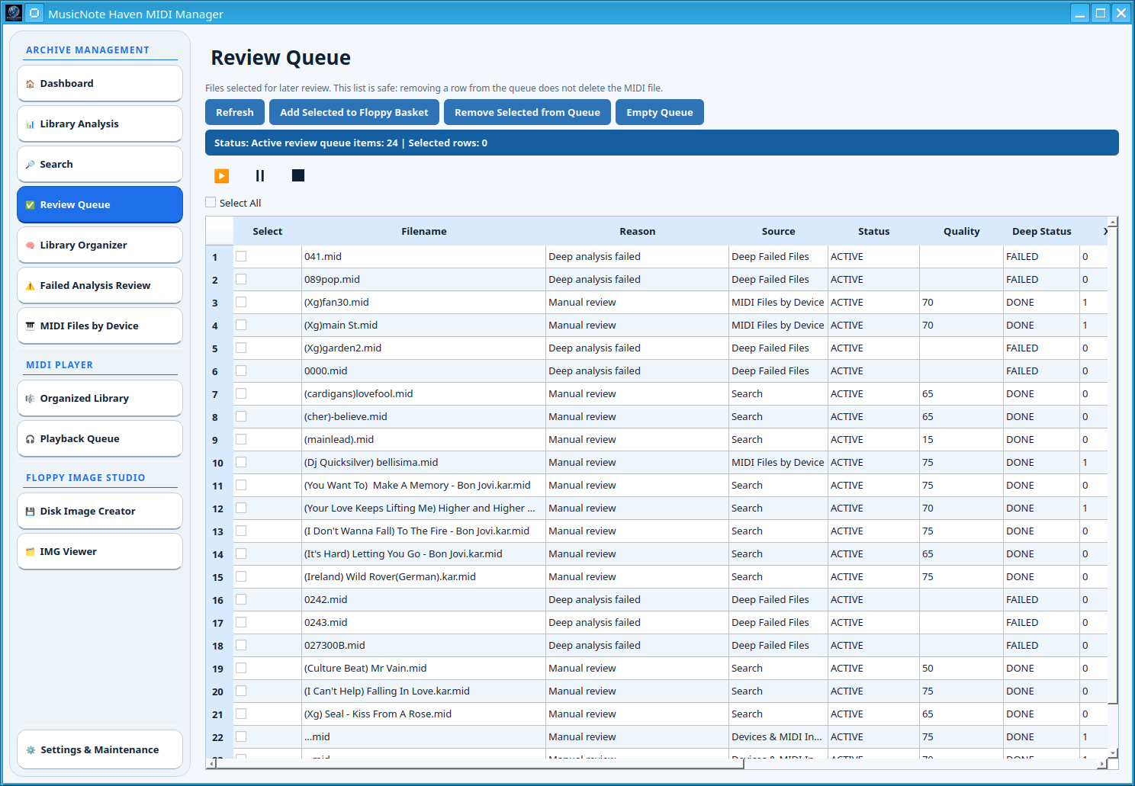Open MIDI Files by Device
Viewport: 1135px width, 786px height.
point(100,326)
